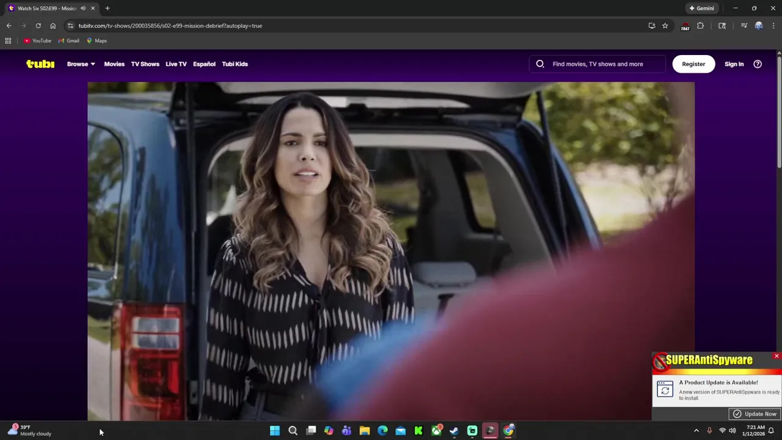The width and height of the screenshot is (782, 440).
Task: Switch to Chrome on taskbar
Action: click(508, 431)
